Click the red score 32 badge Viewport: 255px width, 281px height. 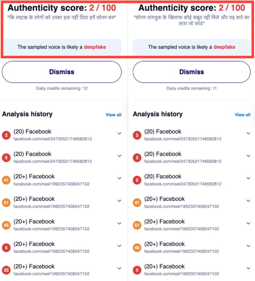click(6, 270)
